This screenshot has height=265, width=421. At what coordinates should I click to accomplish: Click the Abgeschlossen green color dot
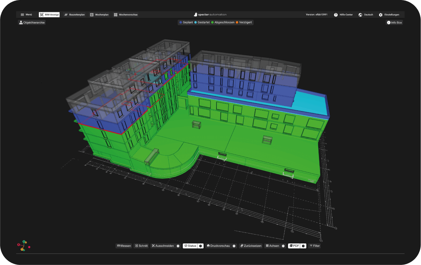coord(213,22)
